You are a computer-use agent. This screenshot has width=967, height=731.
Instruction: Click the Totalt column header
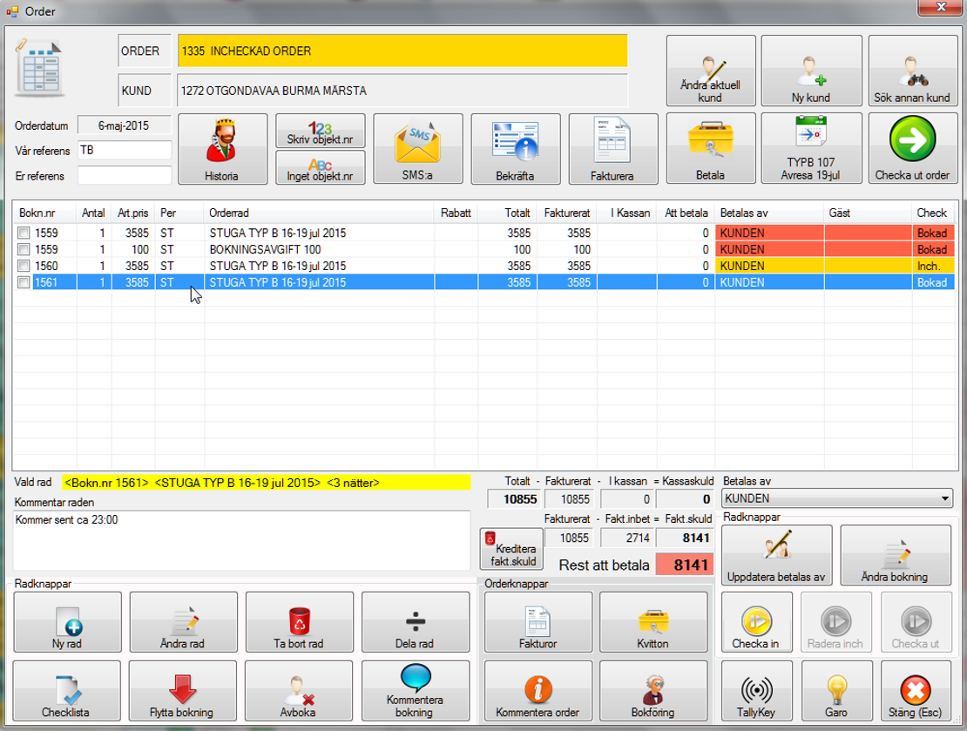pyautogui.click(x=508, y=213)
